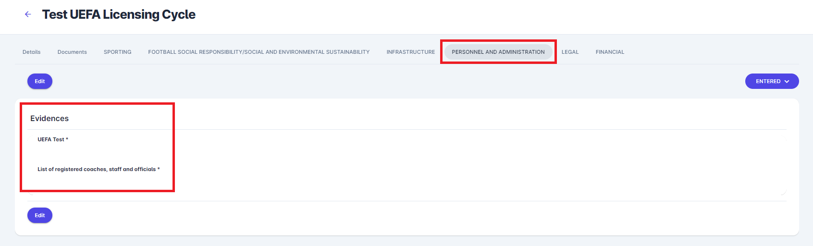Click the Evidences section heading
The image size is (813, 246).
(49, 119)
